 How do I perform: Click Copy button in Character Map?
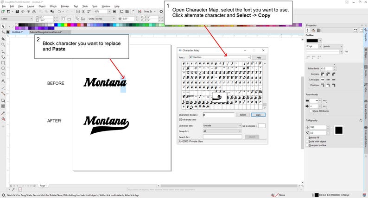click(x=259, y=115)
